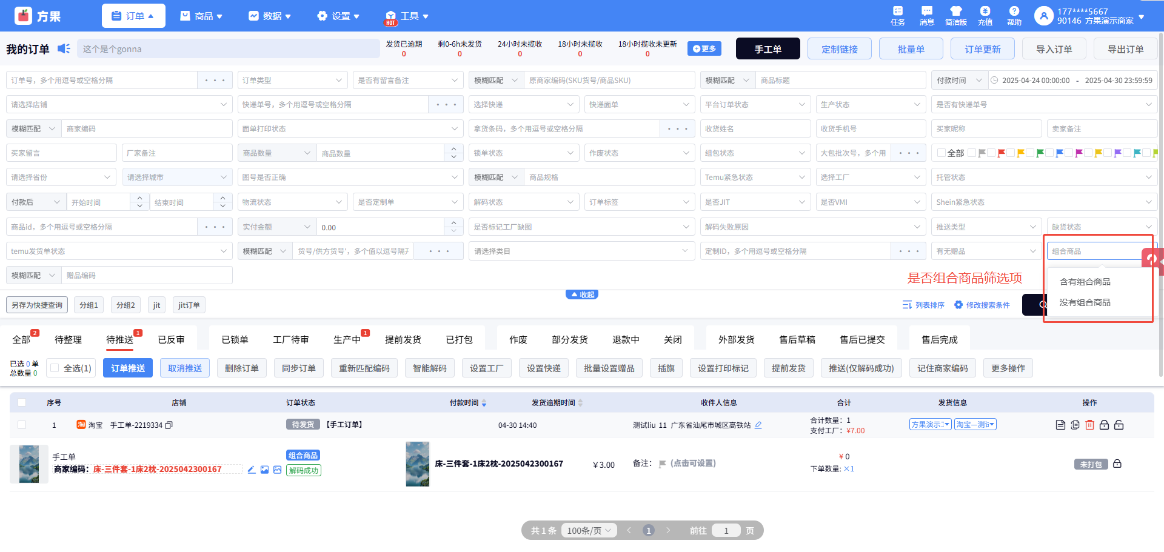
Task: Click the order detail document icon in 操作 column
Action: click(1060, 425)
